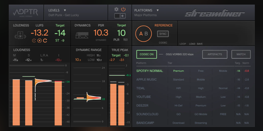The image size is (263, 131).
Task: Open the settings gear icon
Action: [x=117, y=9]
